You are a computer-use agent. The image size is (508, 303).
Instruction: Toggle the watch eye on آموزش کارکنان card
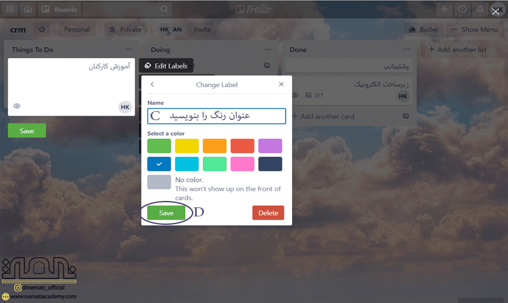point(17,106)
